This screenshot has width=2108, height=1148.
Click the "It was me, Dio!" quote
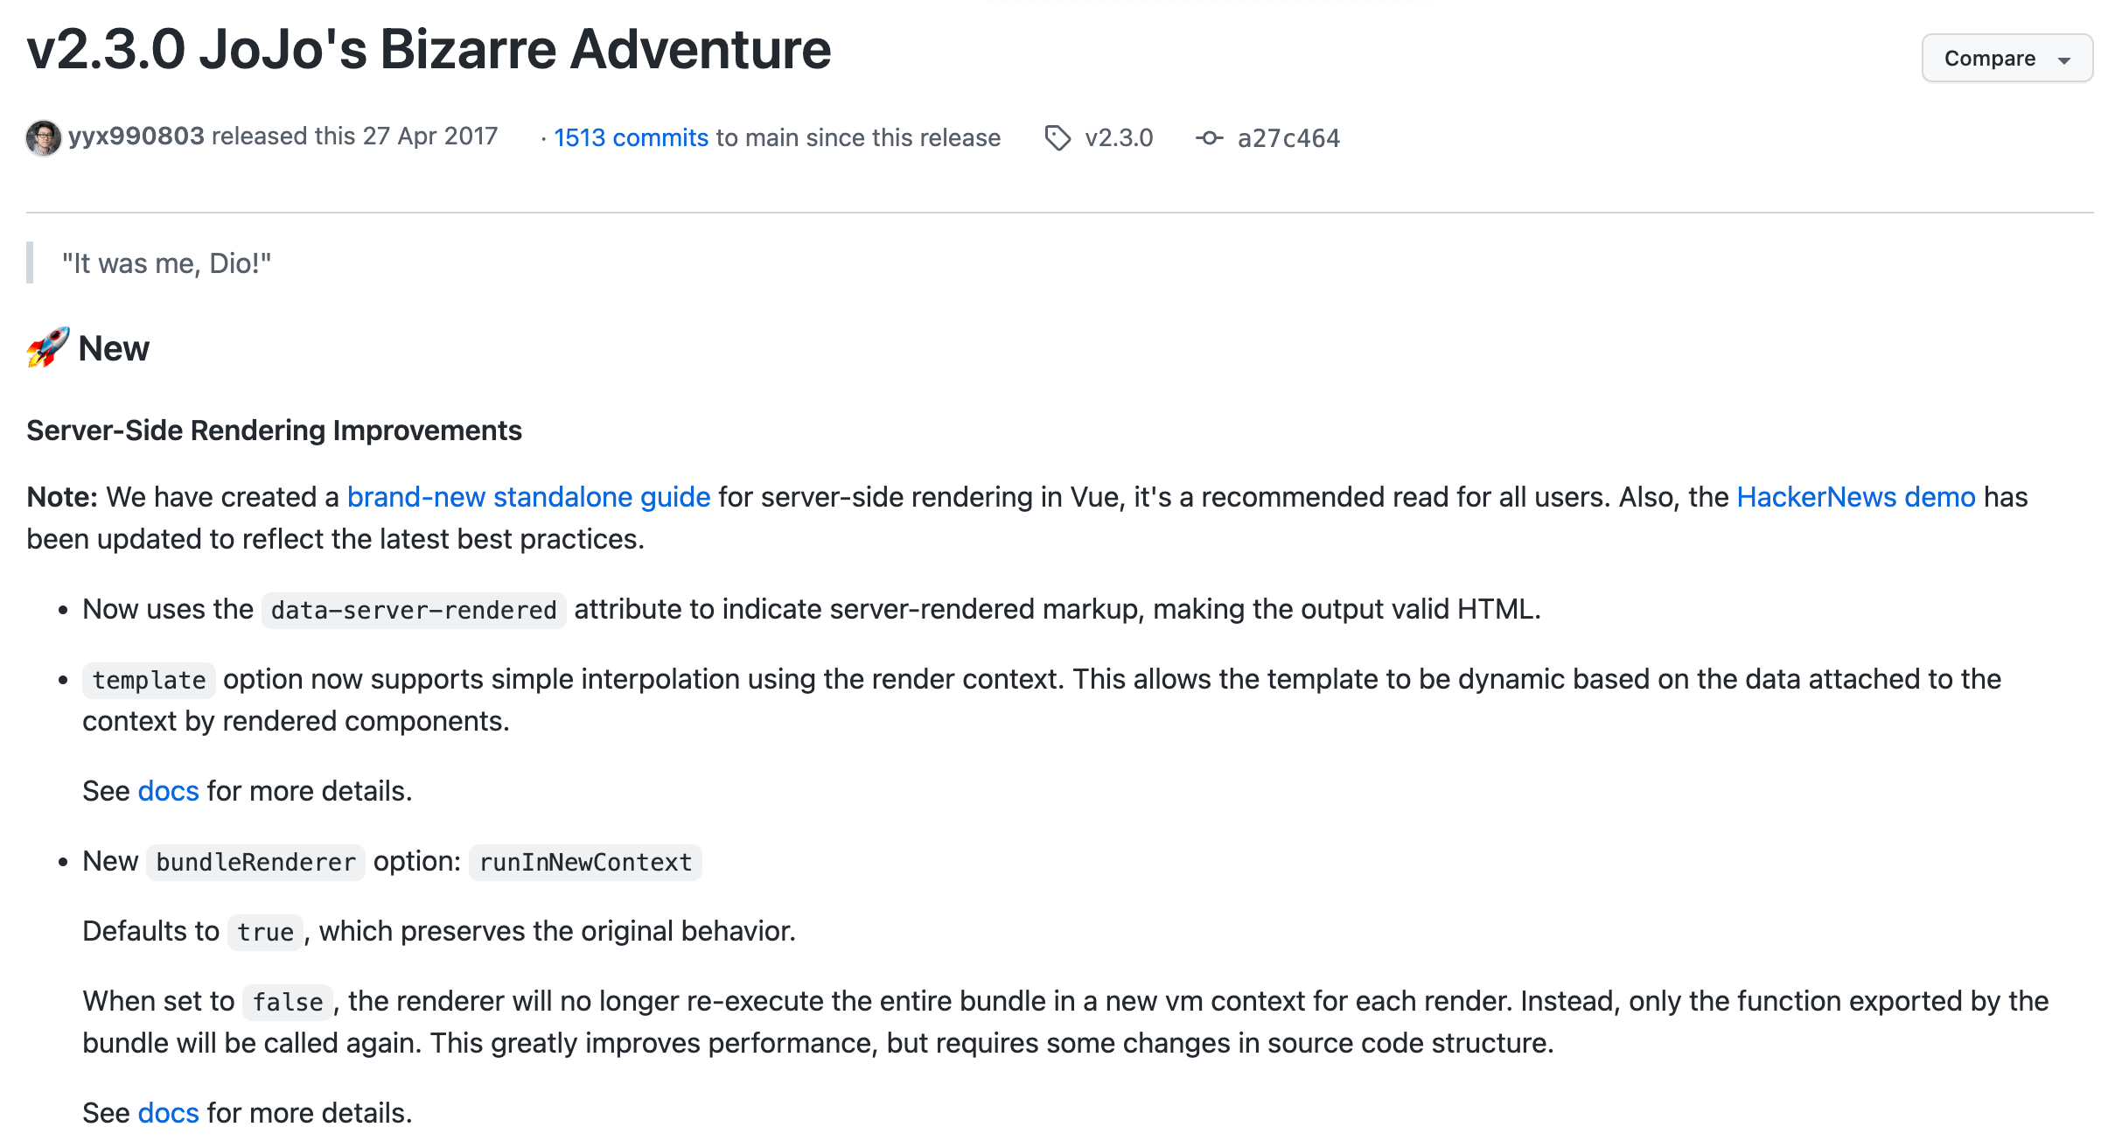pos(166,263)
